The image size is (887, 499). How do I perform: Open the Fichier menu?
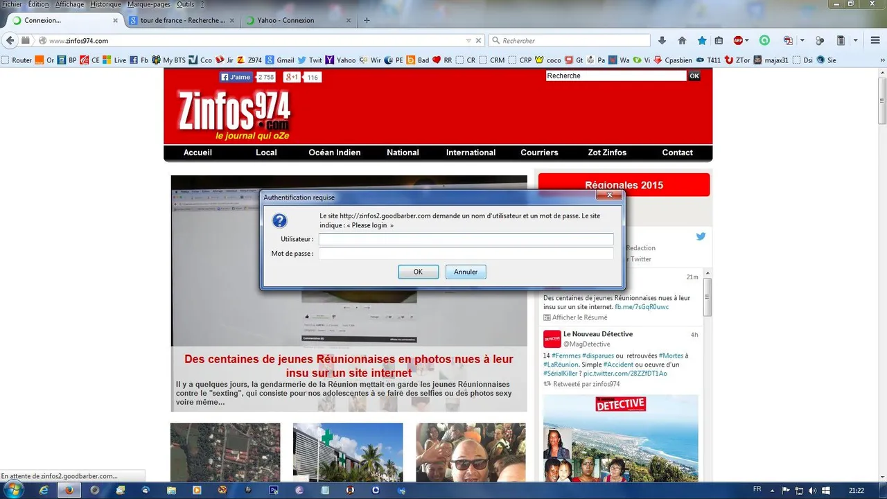click(x=12, y=4)
